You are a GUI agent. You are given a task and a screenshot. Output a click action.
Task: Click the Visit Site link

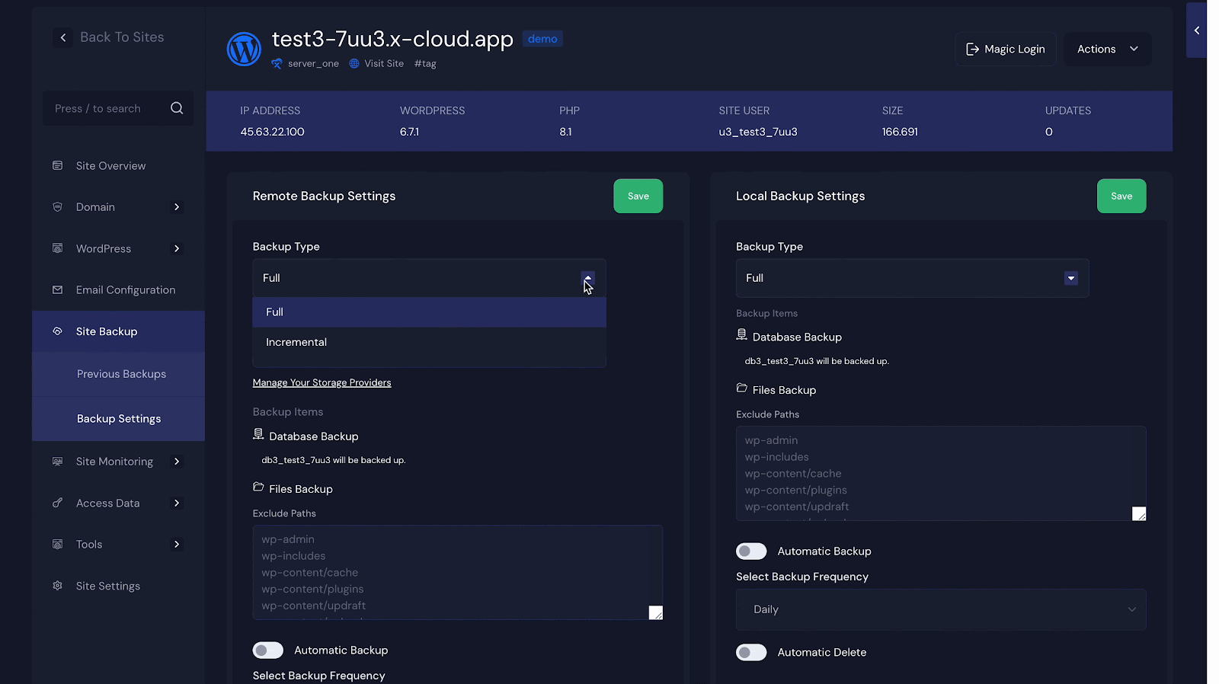tap(384, 63)
